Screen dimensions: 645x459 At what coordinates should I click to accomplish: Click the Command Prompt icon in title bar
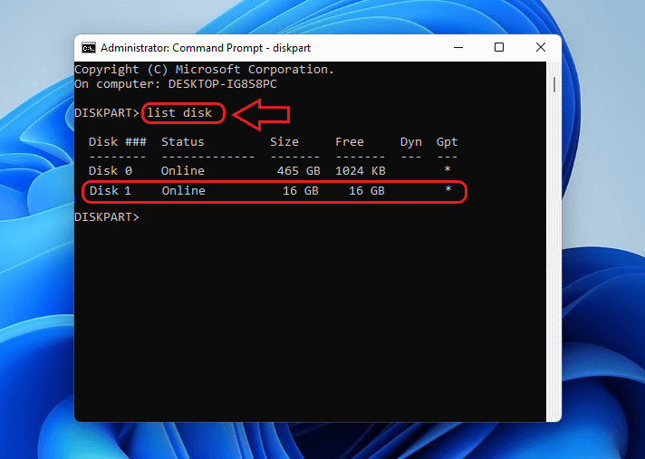point(89,48)
